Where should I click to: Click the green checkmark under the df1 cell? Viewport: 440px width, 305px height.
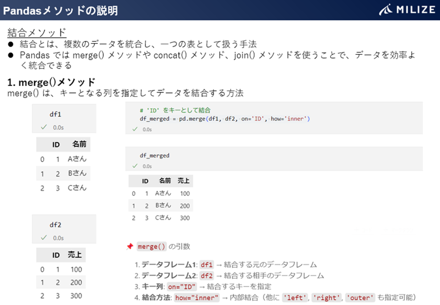[x=44, y=127]
